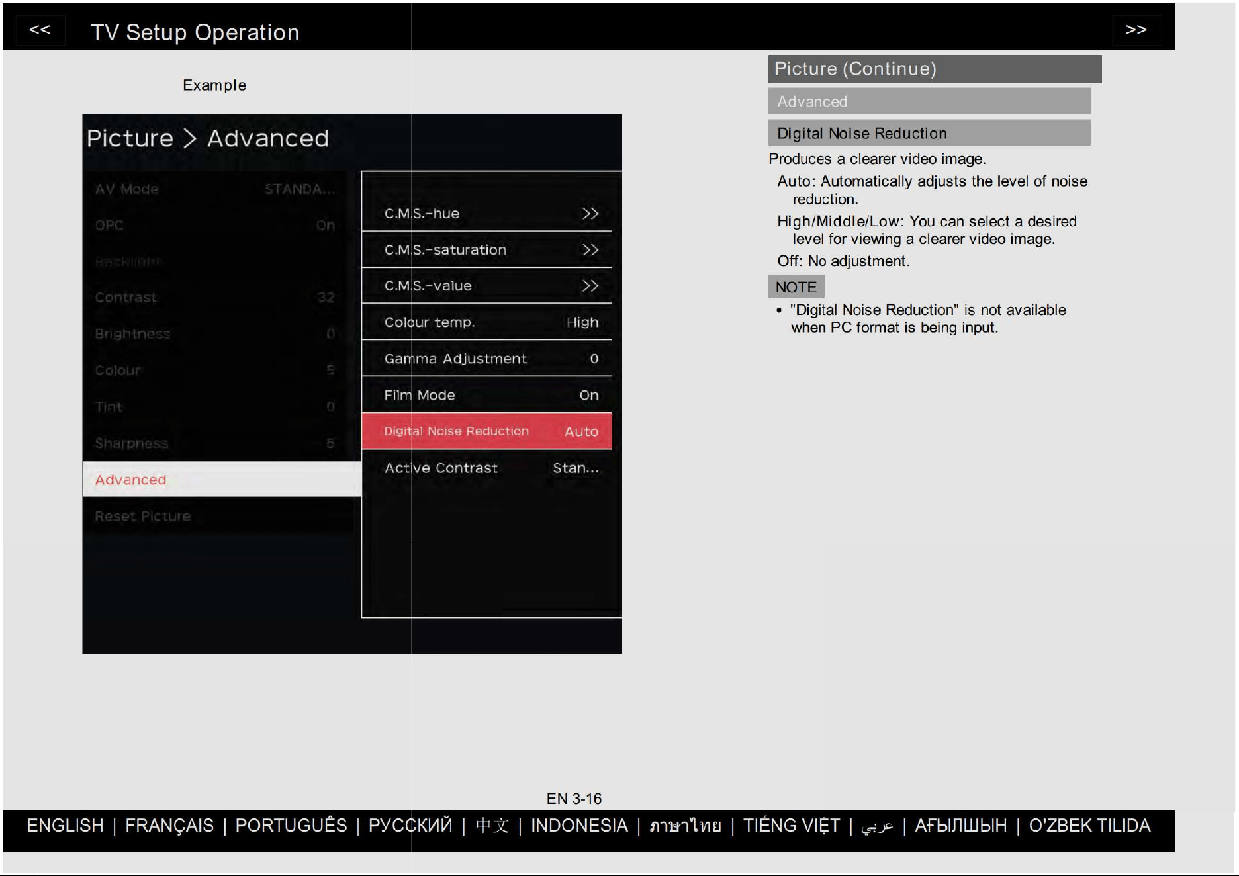Open C.M.S.-saturation submenu arrow

(x=590, y=250)
